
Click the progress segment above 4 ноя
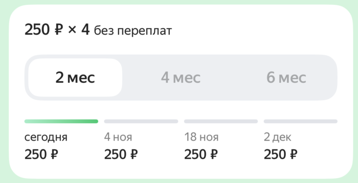141,121
